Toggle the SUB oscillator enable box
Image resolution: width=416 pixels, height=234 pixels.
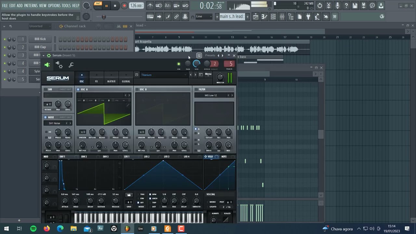point(45,89)
